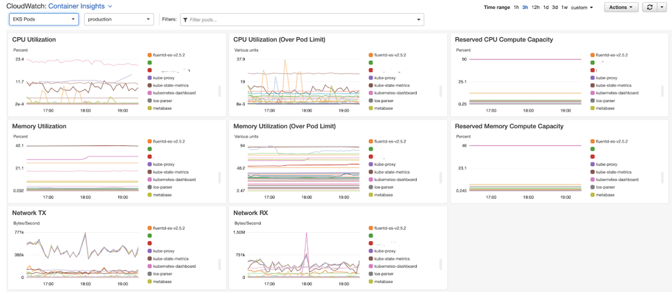Viewport: 672px width, 292px height.
Task: Toggle metabase swatch in Memory Utilization legend
Action: [x=149, y=194]
